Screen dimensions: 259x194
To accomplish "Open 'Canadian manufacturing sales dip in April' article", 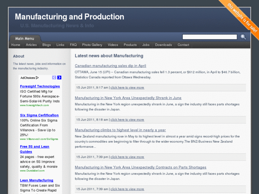I will coord(110,66).
